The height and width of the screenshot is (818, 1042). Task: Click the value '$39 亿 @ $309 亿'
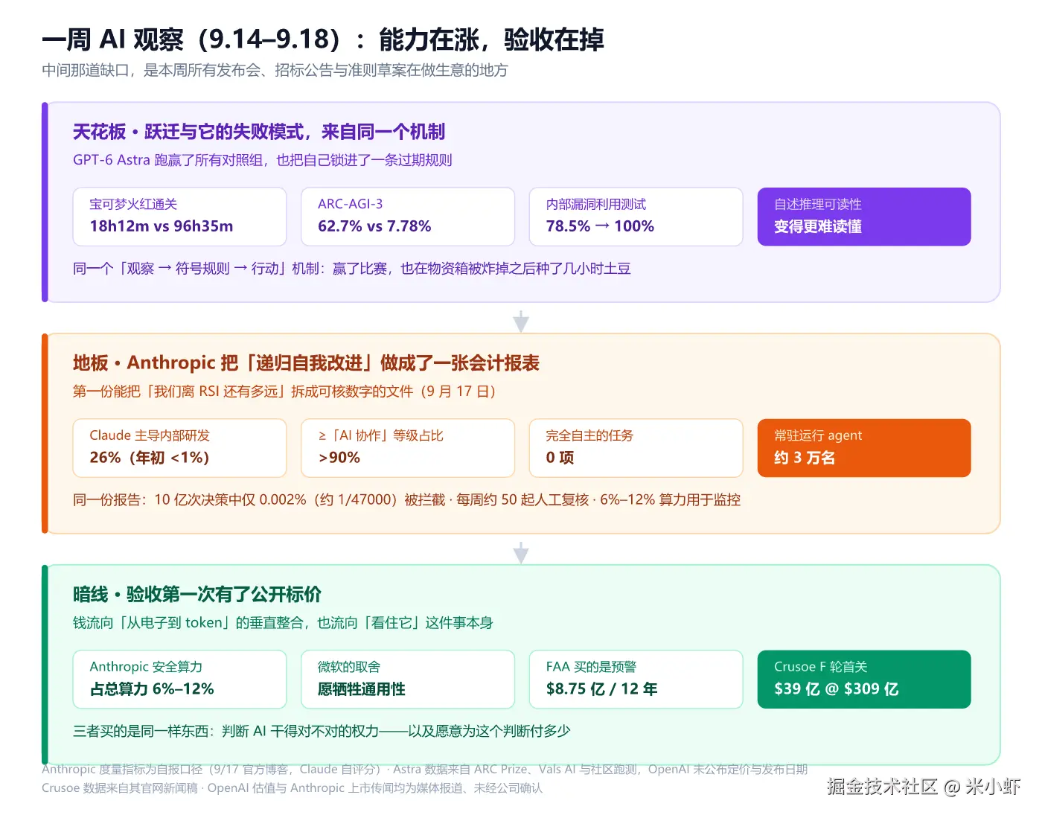click(837, 689)
